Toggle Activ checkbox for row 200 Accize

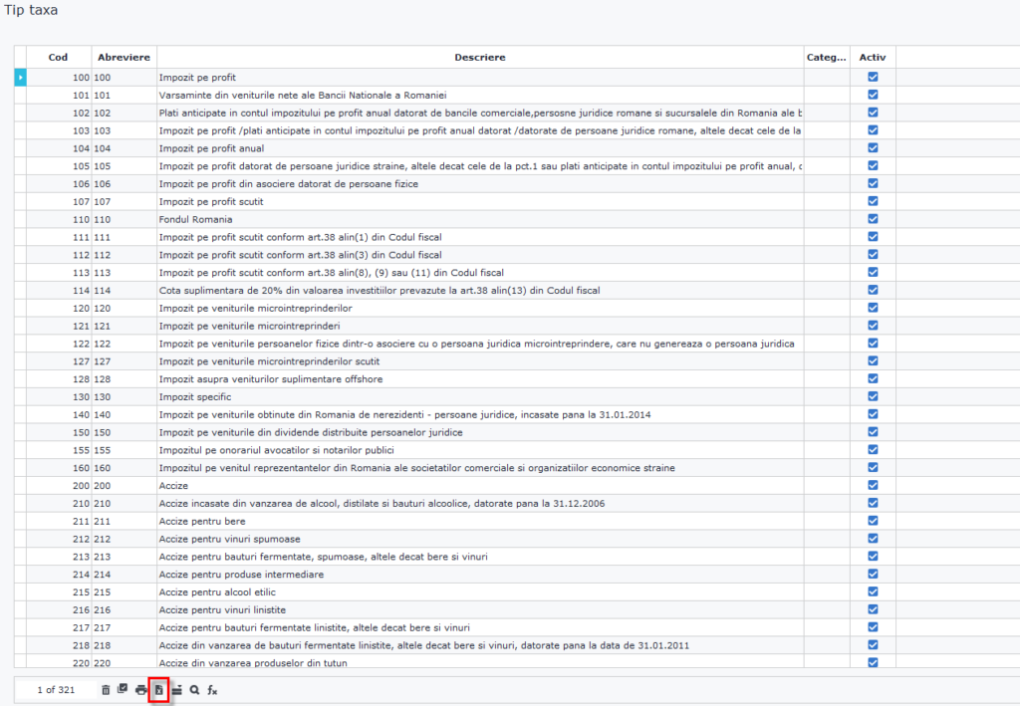click(x=873, y=485)
